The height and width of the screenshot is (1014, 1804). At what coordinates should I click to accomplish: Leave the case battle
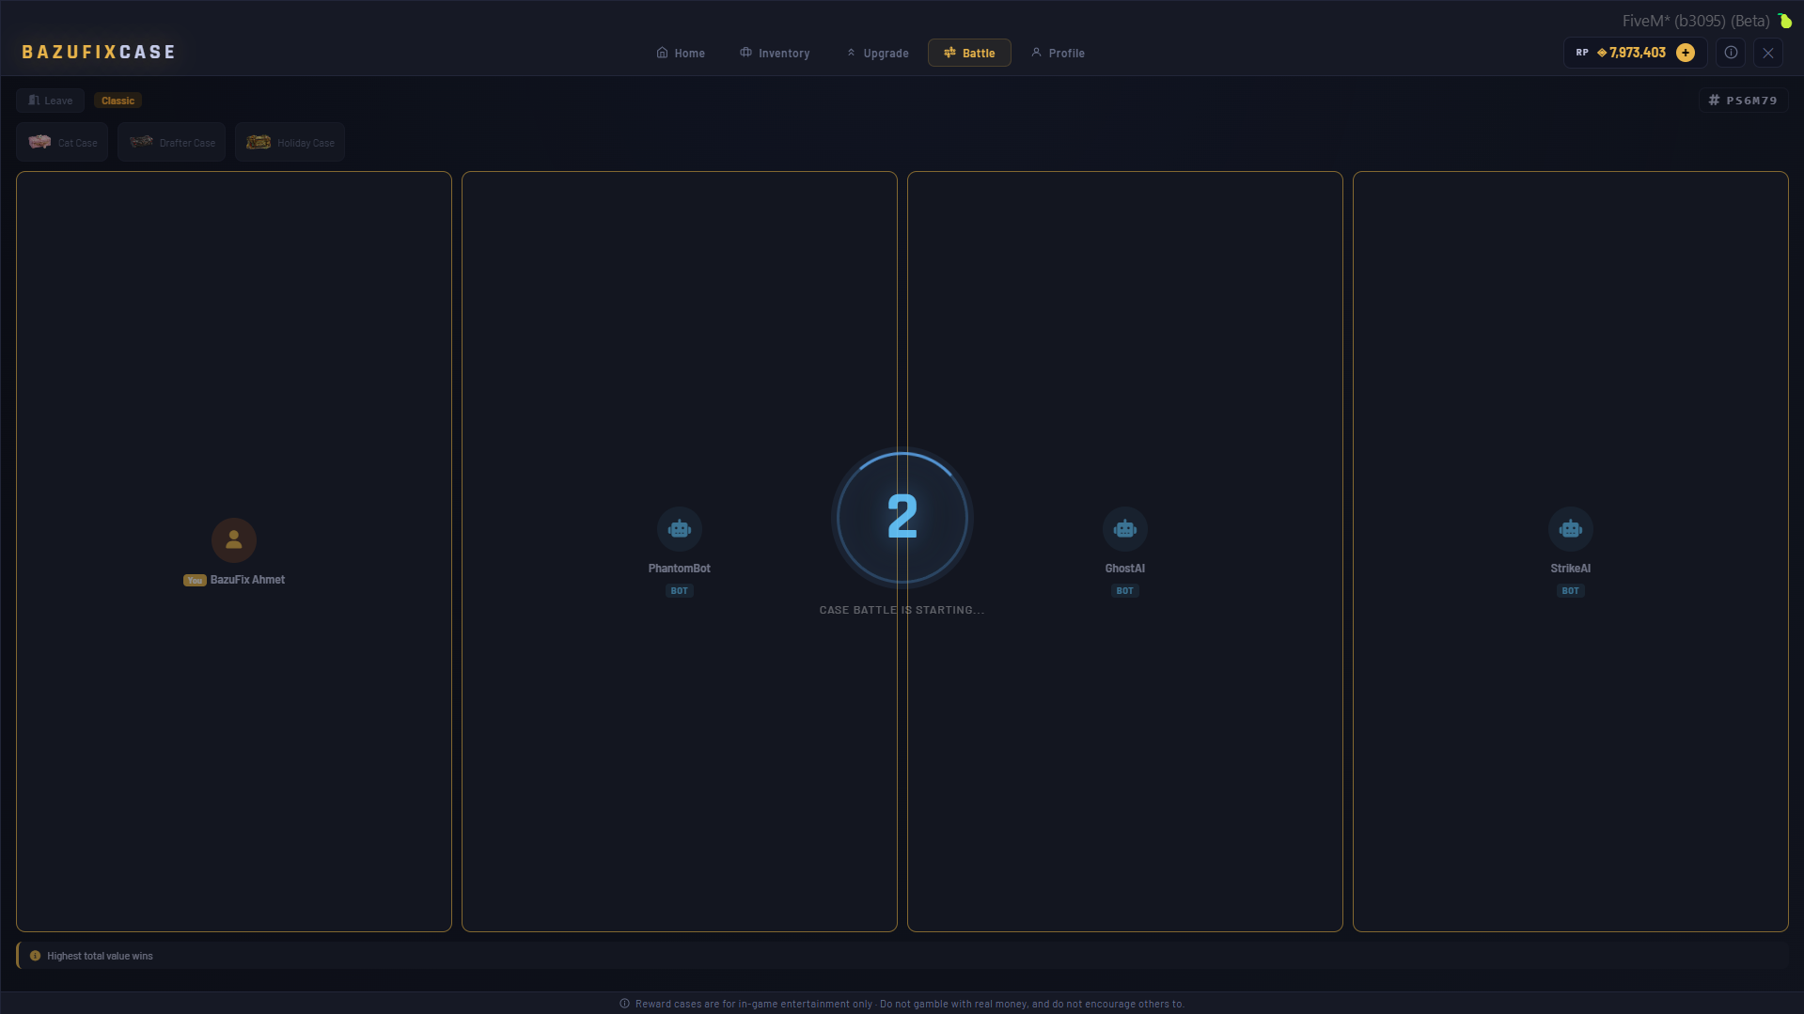pos(51,101)
